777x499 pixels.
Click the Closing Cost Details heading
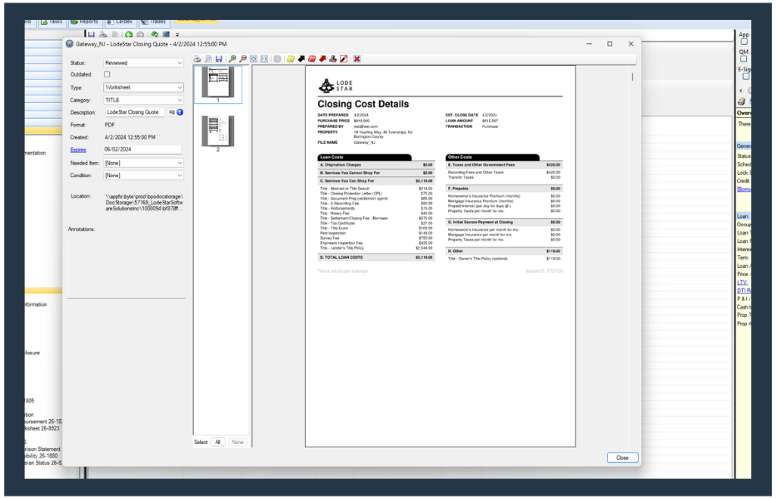363,105
